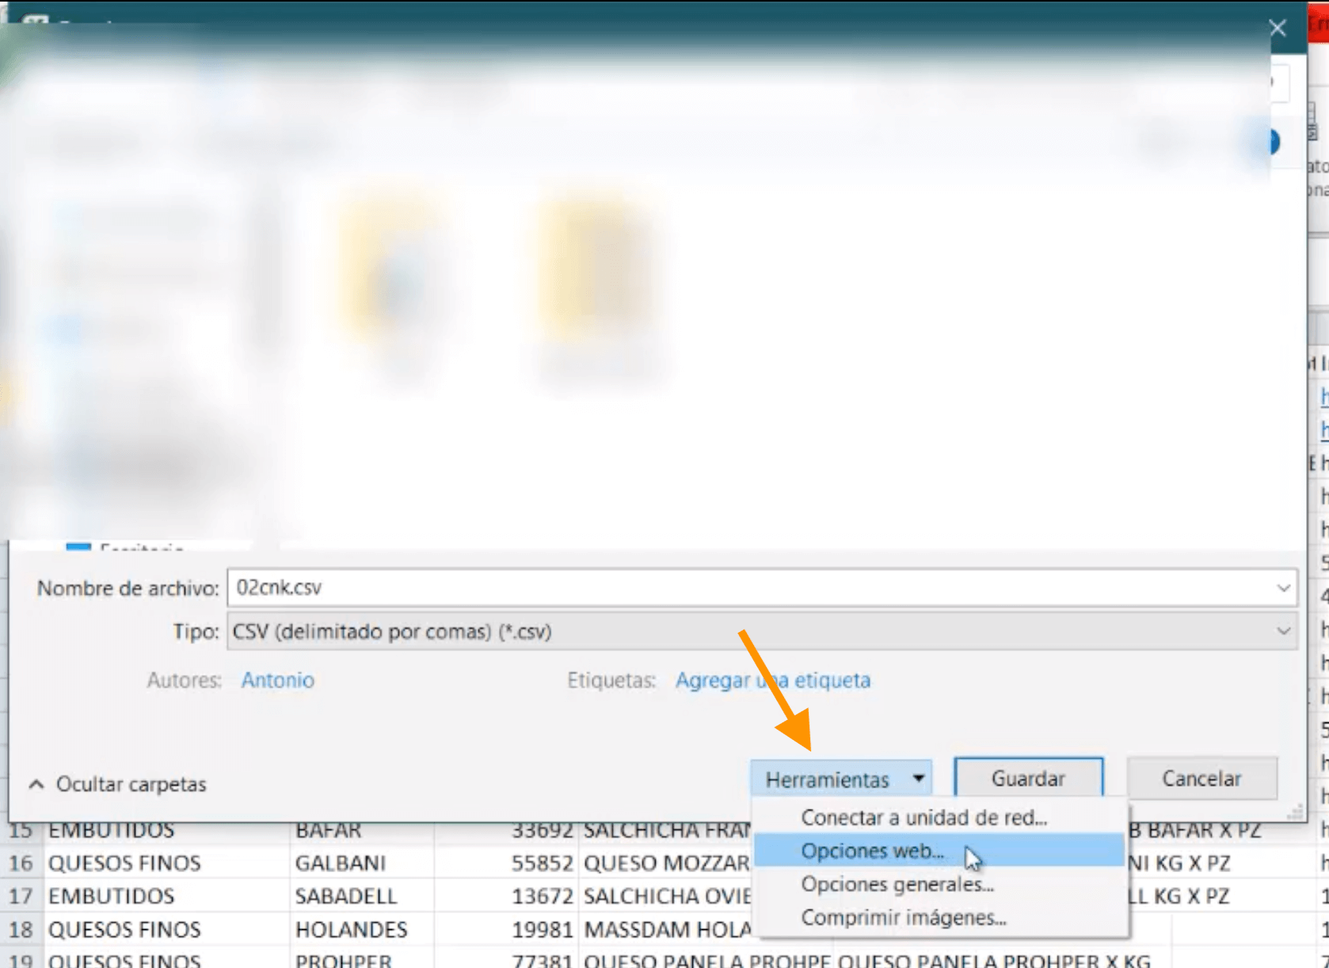Click cell value 55852
Screen dimensions: 1329x968
tap(507, 863)
